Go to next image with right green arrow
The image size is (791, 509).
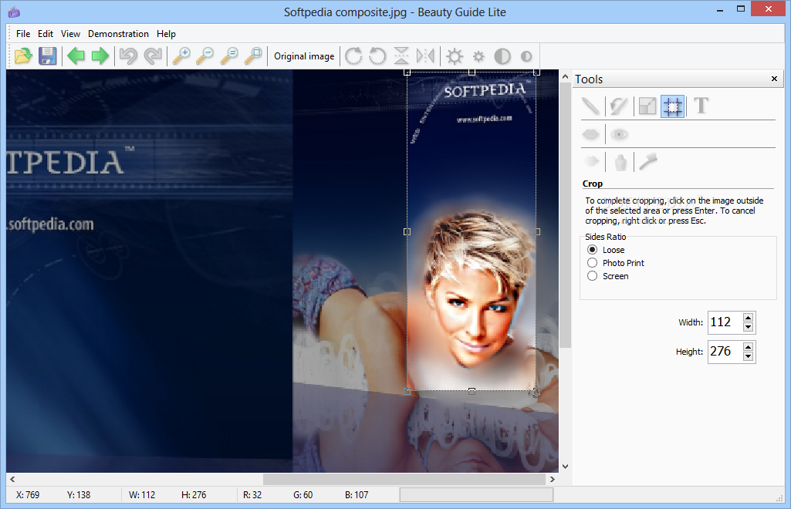pos(100,56)
